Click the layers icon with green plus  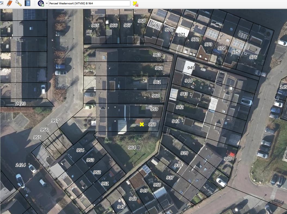click(41, 3)
